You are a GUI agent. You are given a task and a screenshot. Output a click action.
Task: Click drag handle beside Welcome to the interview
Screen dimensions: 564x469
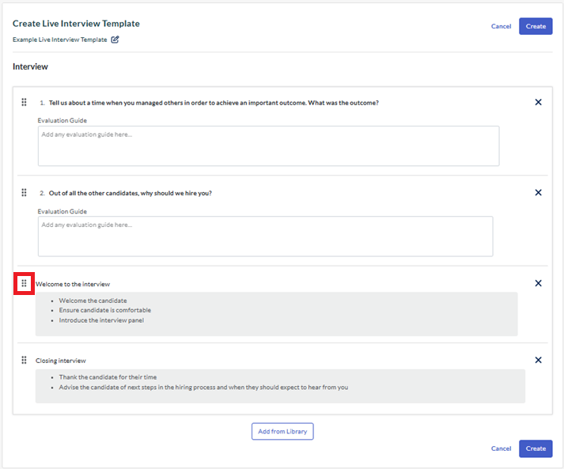(x=24, y=283)
